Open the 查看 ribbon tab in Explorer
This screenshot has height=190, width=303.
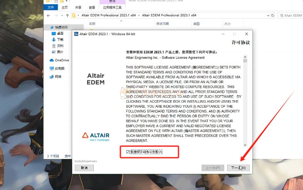[92, 7]
